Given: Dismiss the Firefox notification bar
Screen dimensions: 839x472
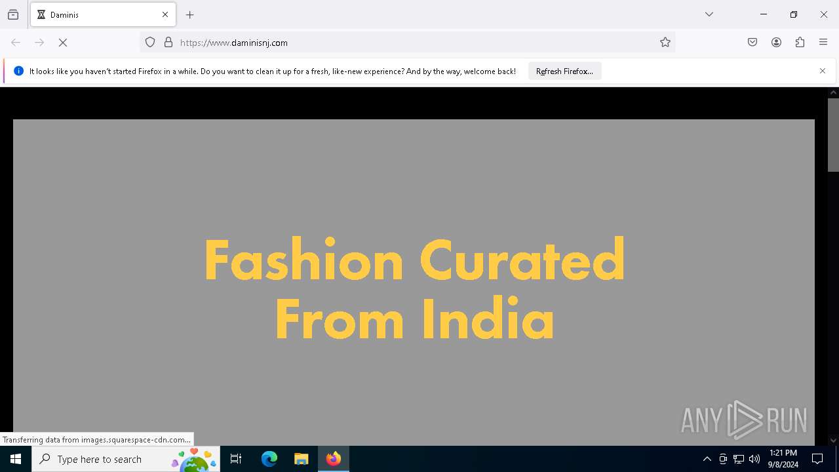Looking at the screenshot, I should [823, 71].
